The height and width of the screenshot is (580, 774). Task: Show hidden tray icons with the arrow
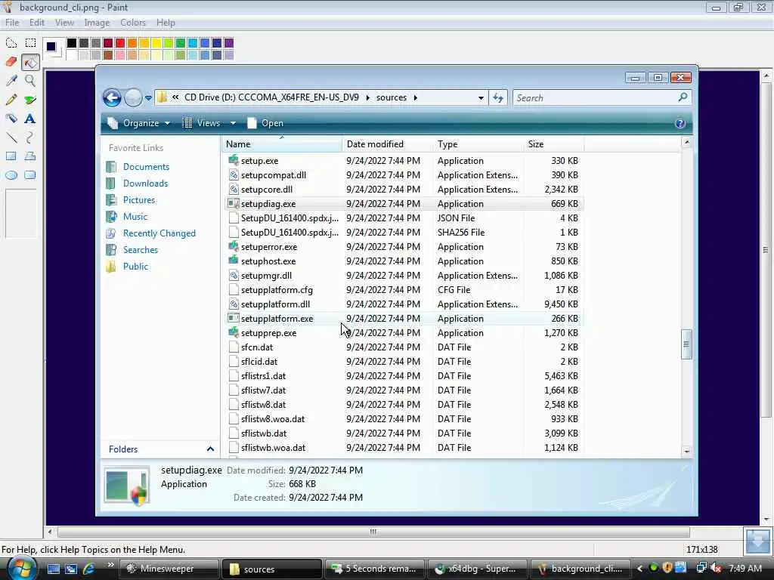(639, 569)
